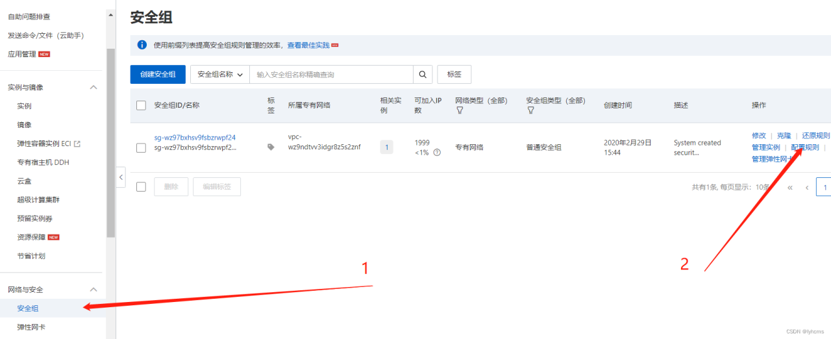Click the 管理实例 action link

(766, 147)
